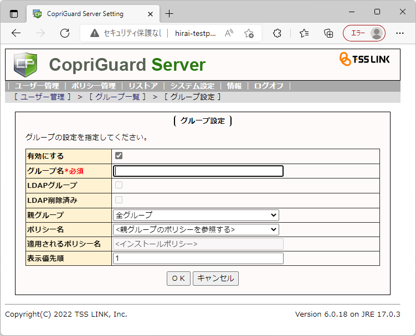Click the TSS LINK logo
The image size is (416, 336).
point(364,59)
